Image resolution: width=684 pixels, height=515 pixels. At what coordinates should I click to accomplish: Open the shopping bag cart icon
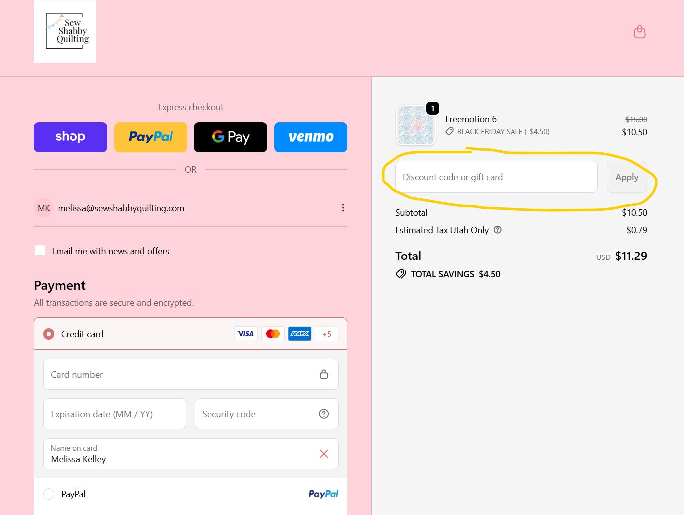tap(640, 32)
